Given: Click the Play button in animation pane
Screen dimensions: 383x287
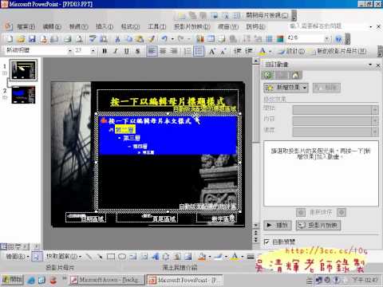Looking at the screenshot, I should pos(278,226).
